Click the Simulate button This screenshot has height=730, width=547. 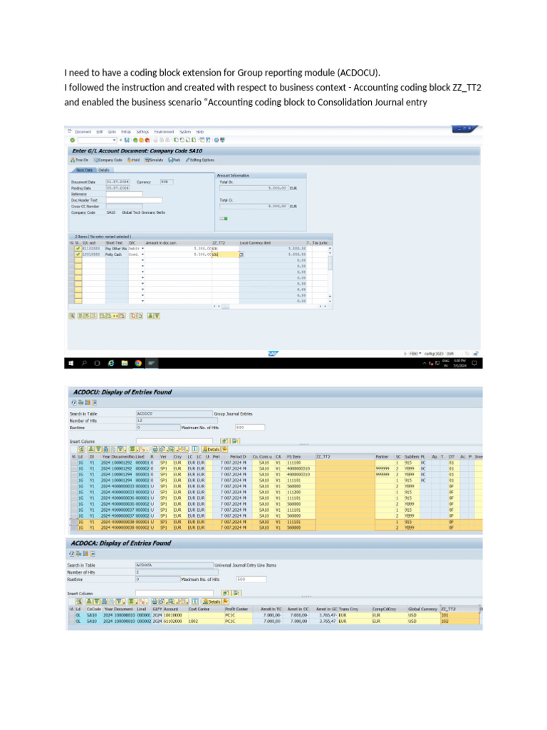pyautogui.click(x=154, y=160)
